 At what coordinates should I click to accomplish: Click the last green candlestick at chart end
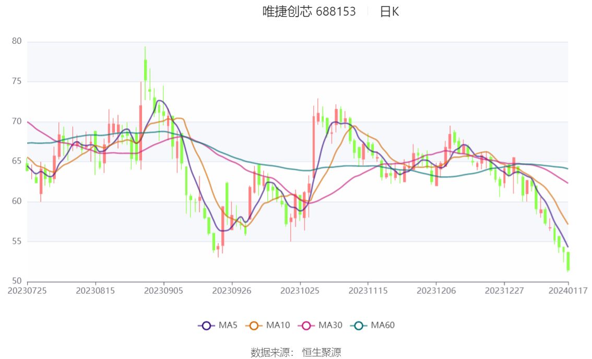coord(568,261)
